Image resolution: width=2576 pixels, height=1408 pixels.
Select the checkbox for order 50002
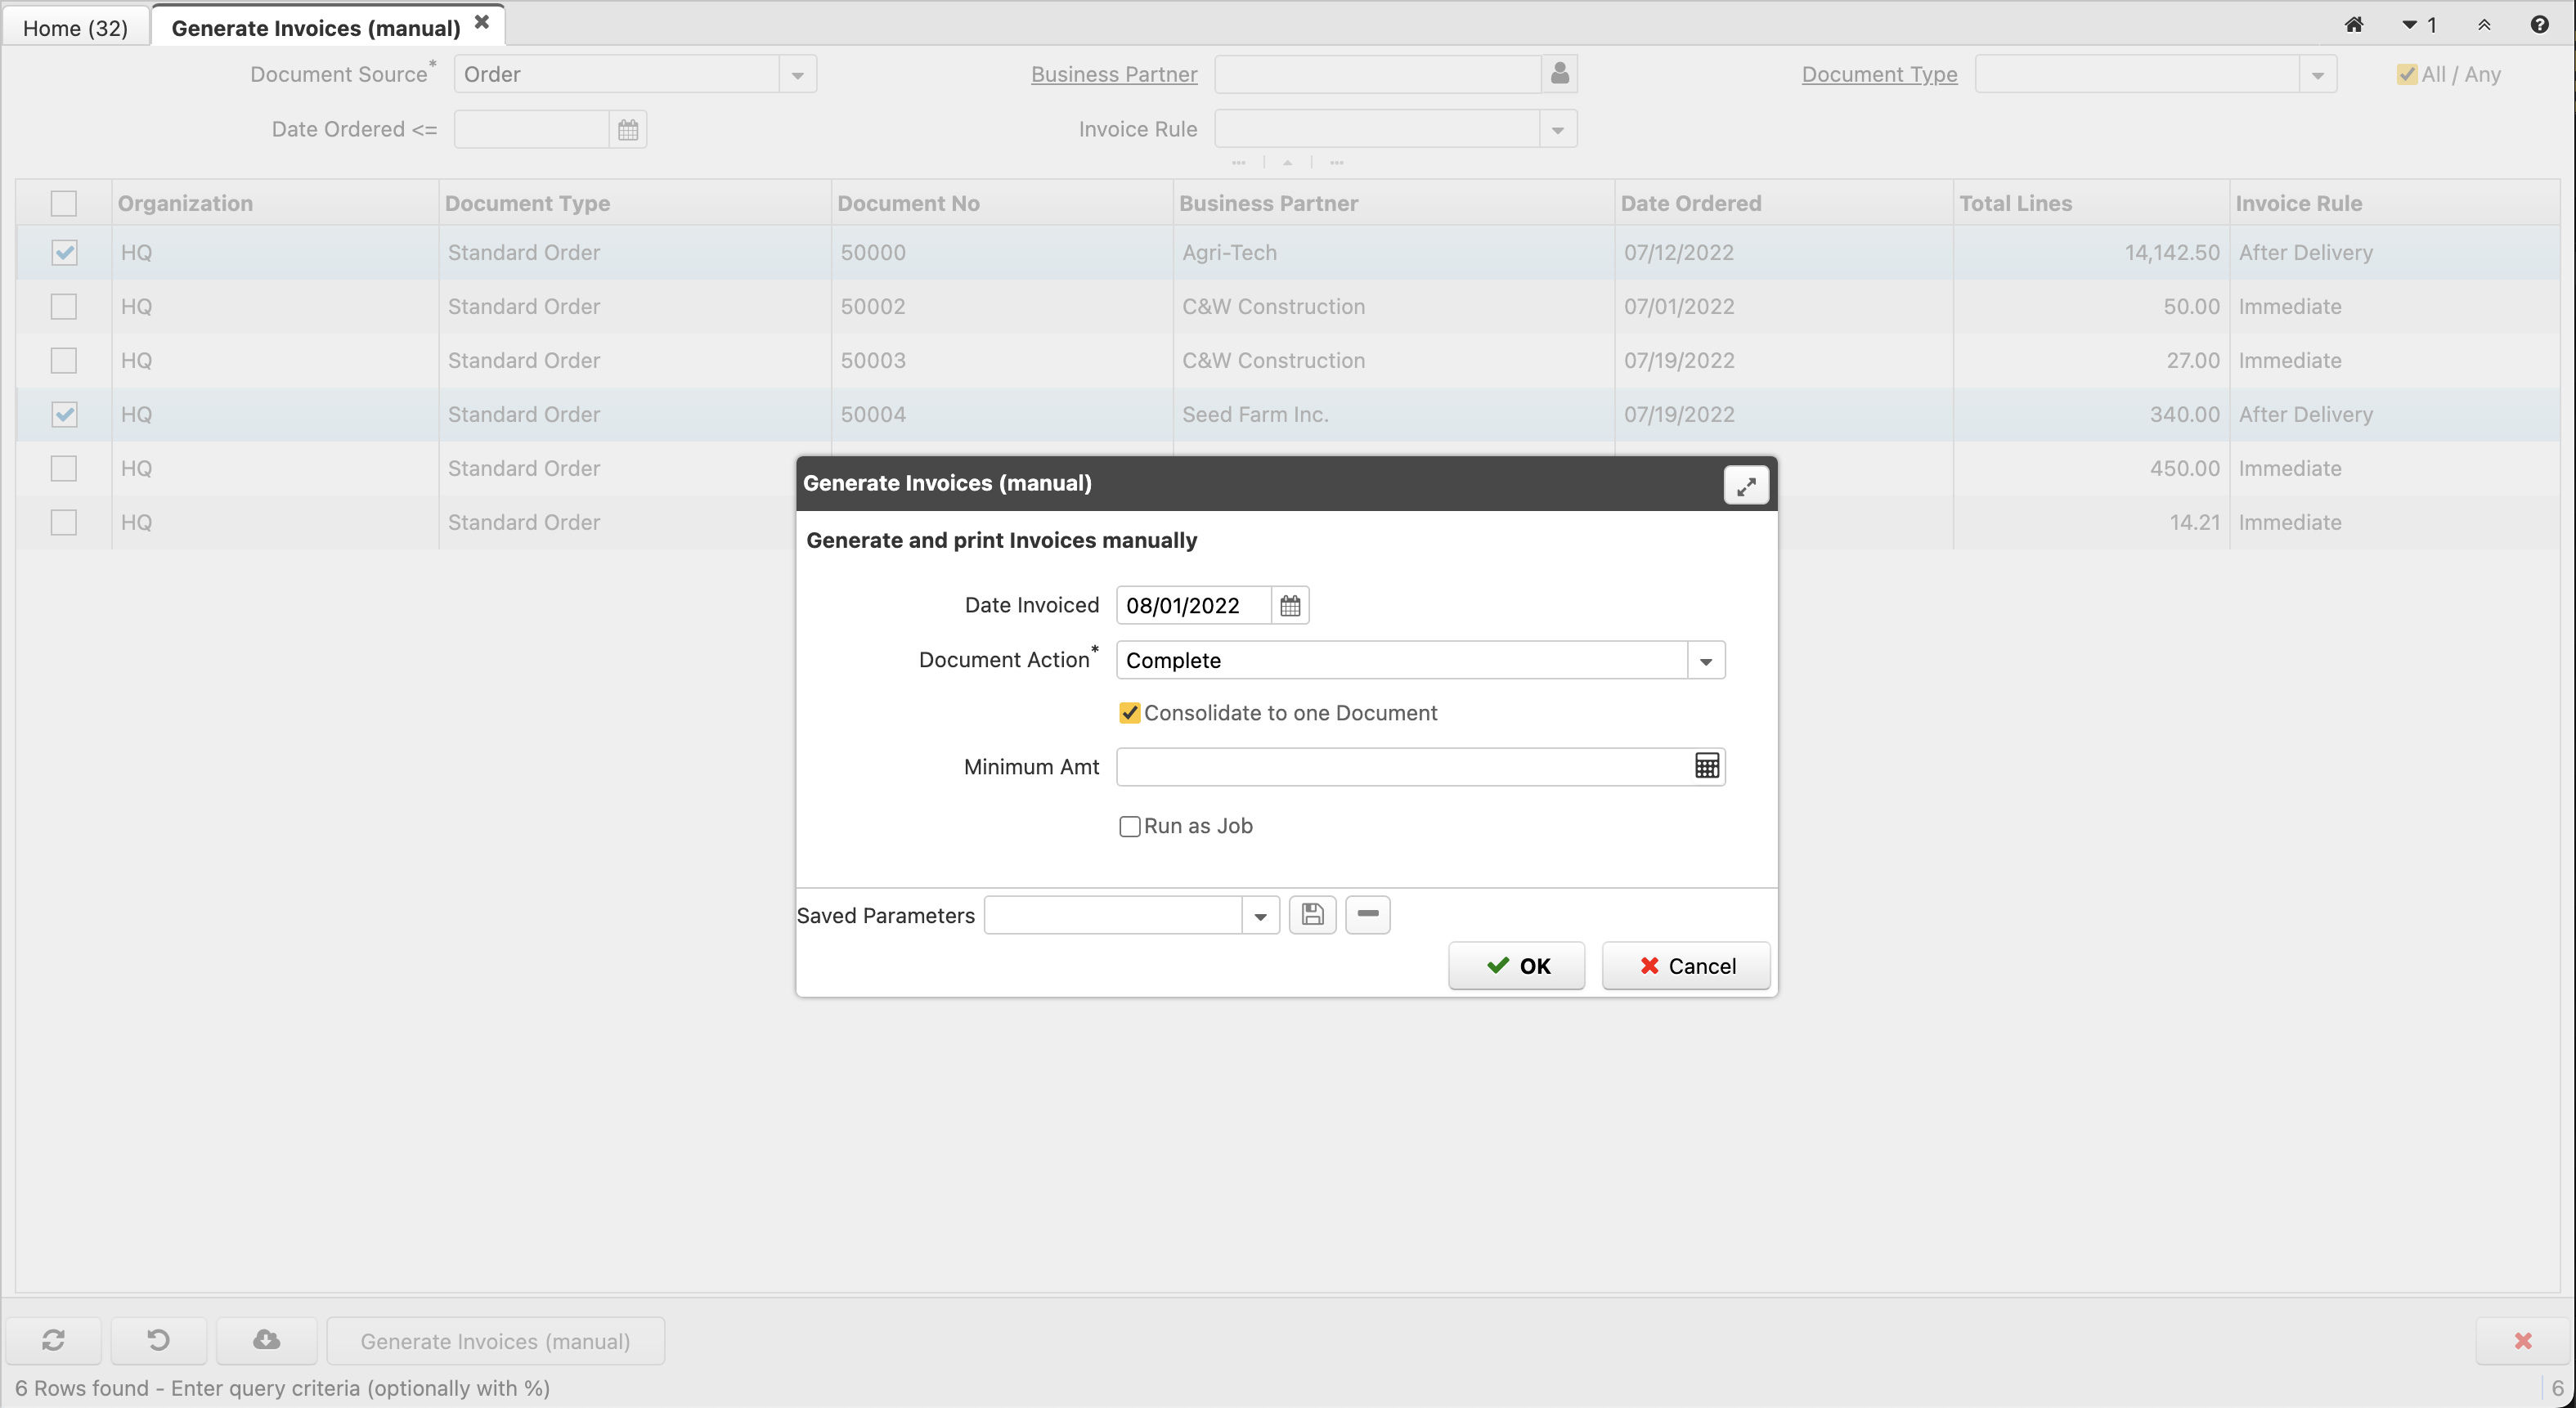point(63,307)
